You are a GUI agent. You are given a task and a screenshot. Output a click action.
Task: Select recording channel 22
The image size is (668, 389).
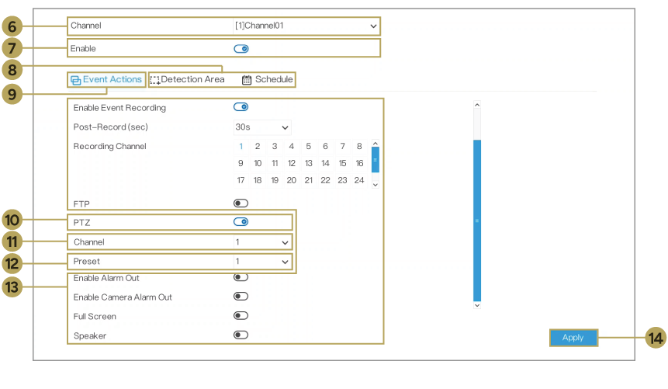326,180
